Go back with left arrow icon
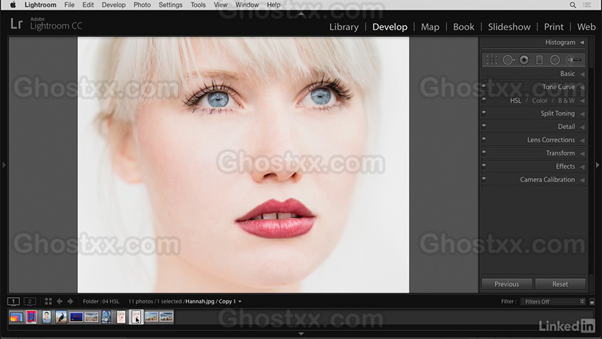The height and width of the screenshot is (339, 602). [60, 301]
